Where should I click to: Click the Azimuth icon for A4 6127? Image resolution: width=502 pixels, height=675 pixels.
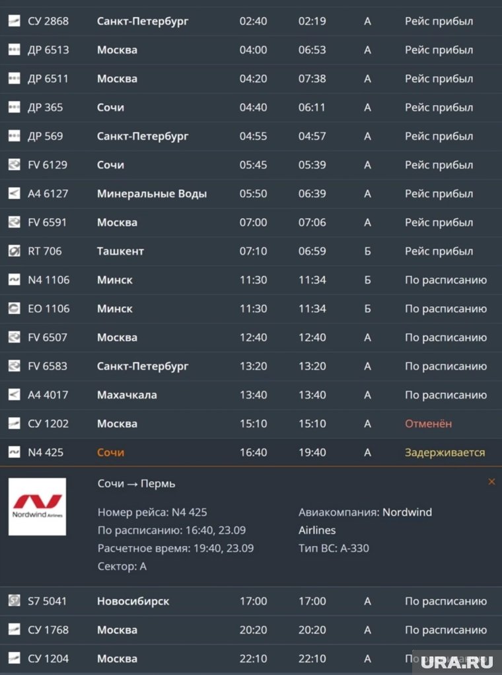click(x=14, y=193)
